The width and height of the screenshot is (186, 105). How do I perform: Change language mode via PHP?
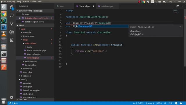(x=171, y=103)
